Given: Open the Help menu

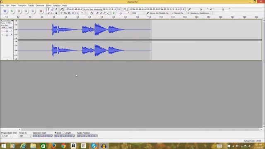Looking at the screenshot, I should click(65, 5).
